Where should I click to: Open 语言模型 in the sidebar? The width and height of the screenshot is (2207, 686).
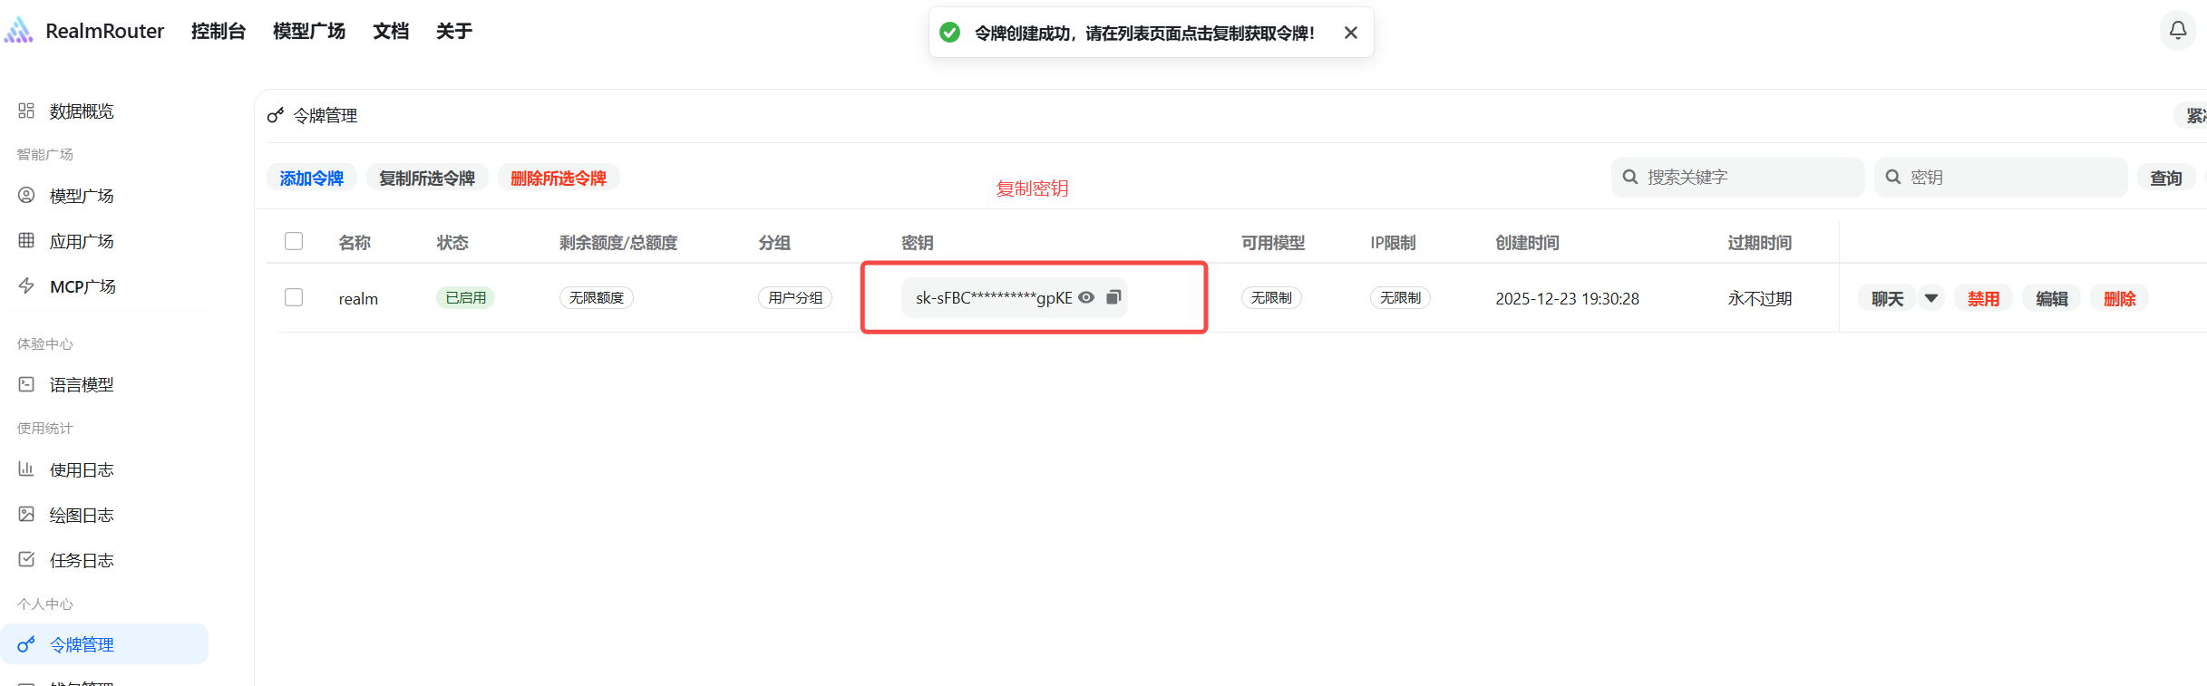click(x=82, y=384)
